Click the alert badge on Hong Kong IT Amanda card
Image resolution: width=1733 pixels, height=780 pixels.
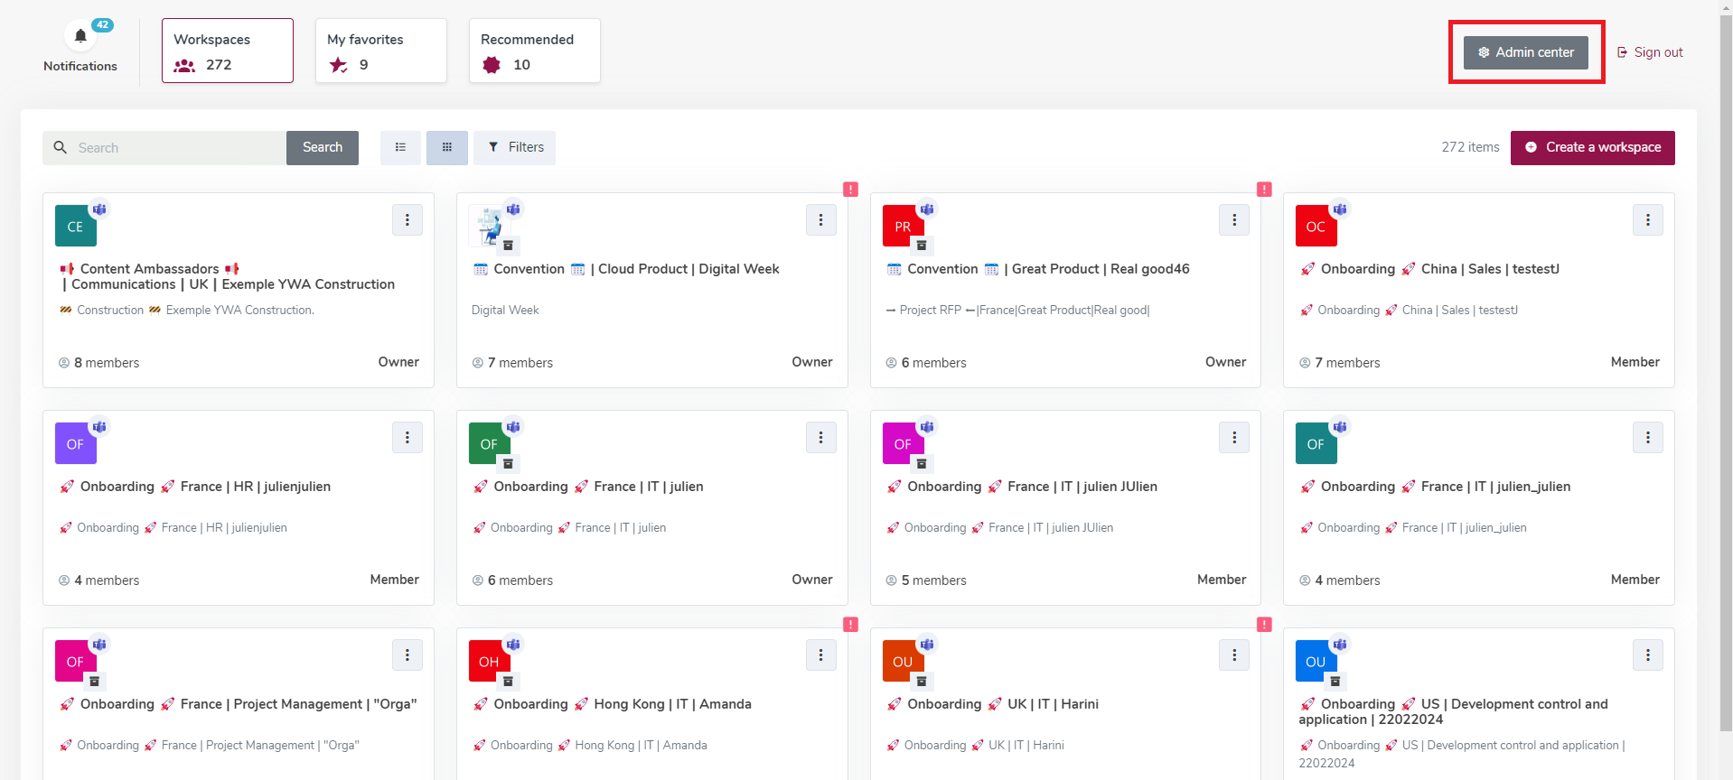click(x=850, y=624)
